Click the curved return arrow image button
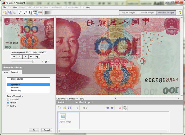 37,57
